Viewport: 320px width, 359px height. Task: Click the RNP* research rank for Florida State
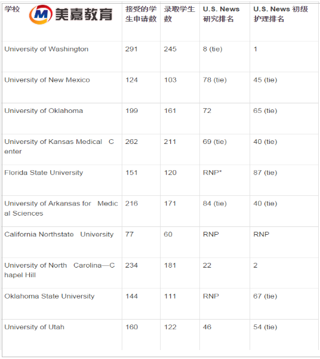click(212, 173)
